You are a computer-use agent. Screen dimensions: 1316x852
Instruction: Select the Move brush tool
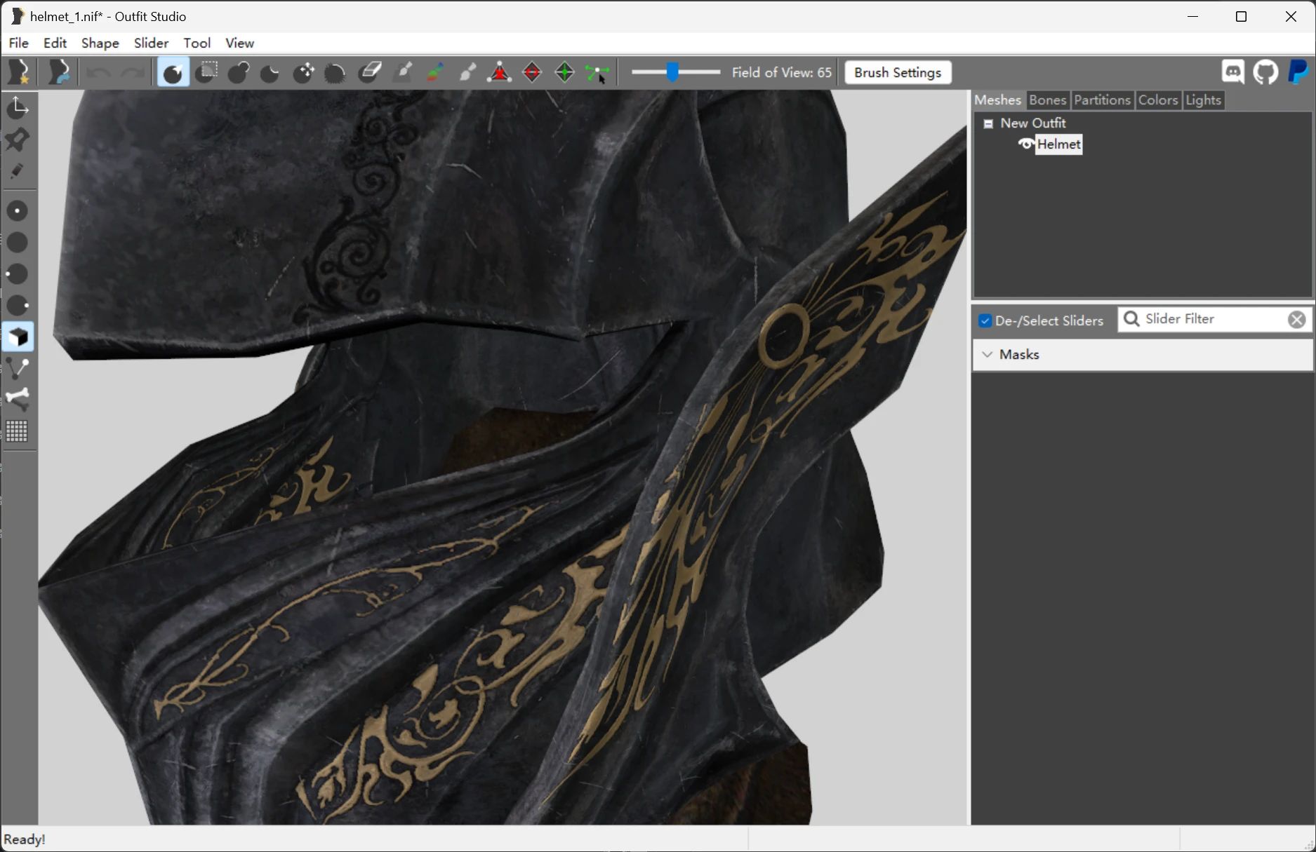click(x=303, y=72)
